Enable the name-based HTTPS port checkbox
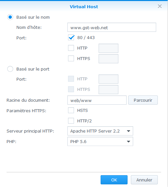168x187 pixels. point(71,58)
